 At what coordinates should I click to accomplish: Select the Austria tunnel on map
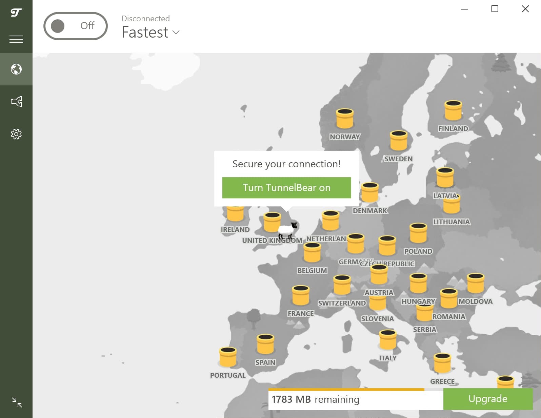click(x=379, y=274)
